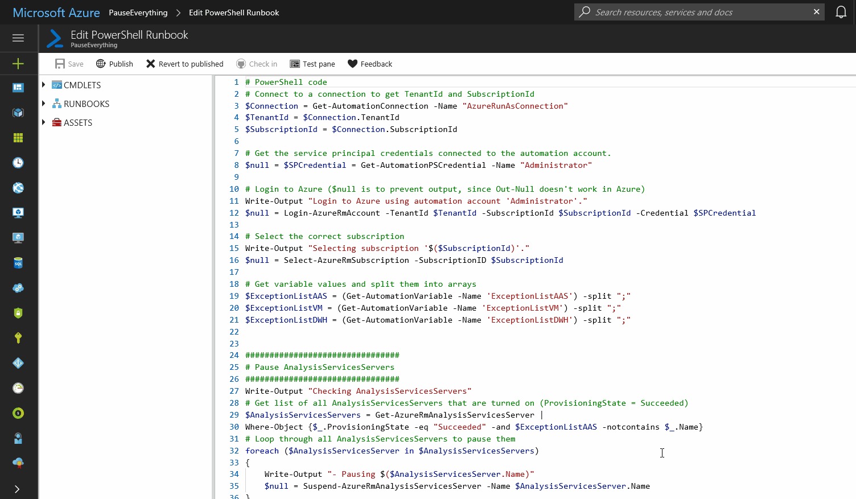This screenshot has height=499, width=856.
Task: Expand the CMDLETS tree section
Action: [44, 84]
